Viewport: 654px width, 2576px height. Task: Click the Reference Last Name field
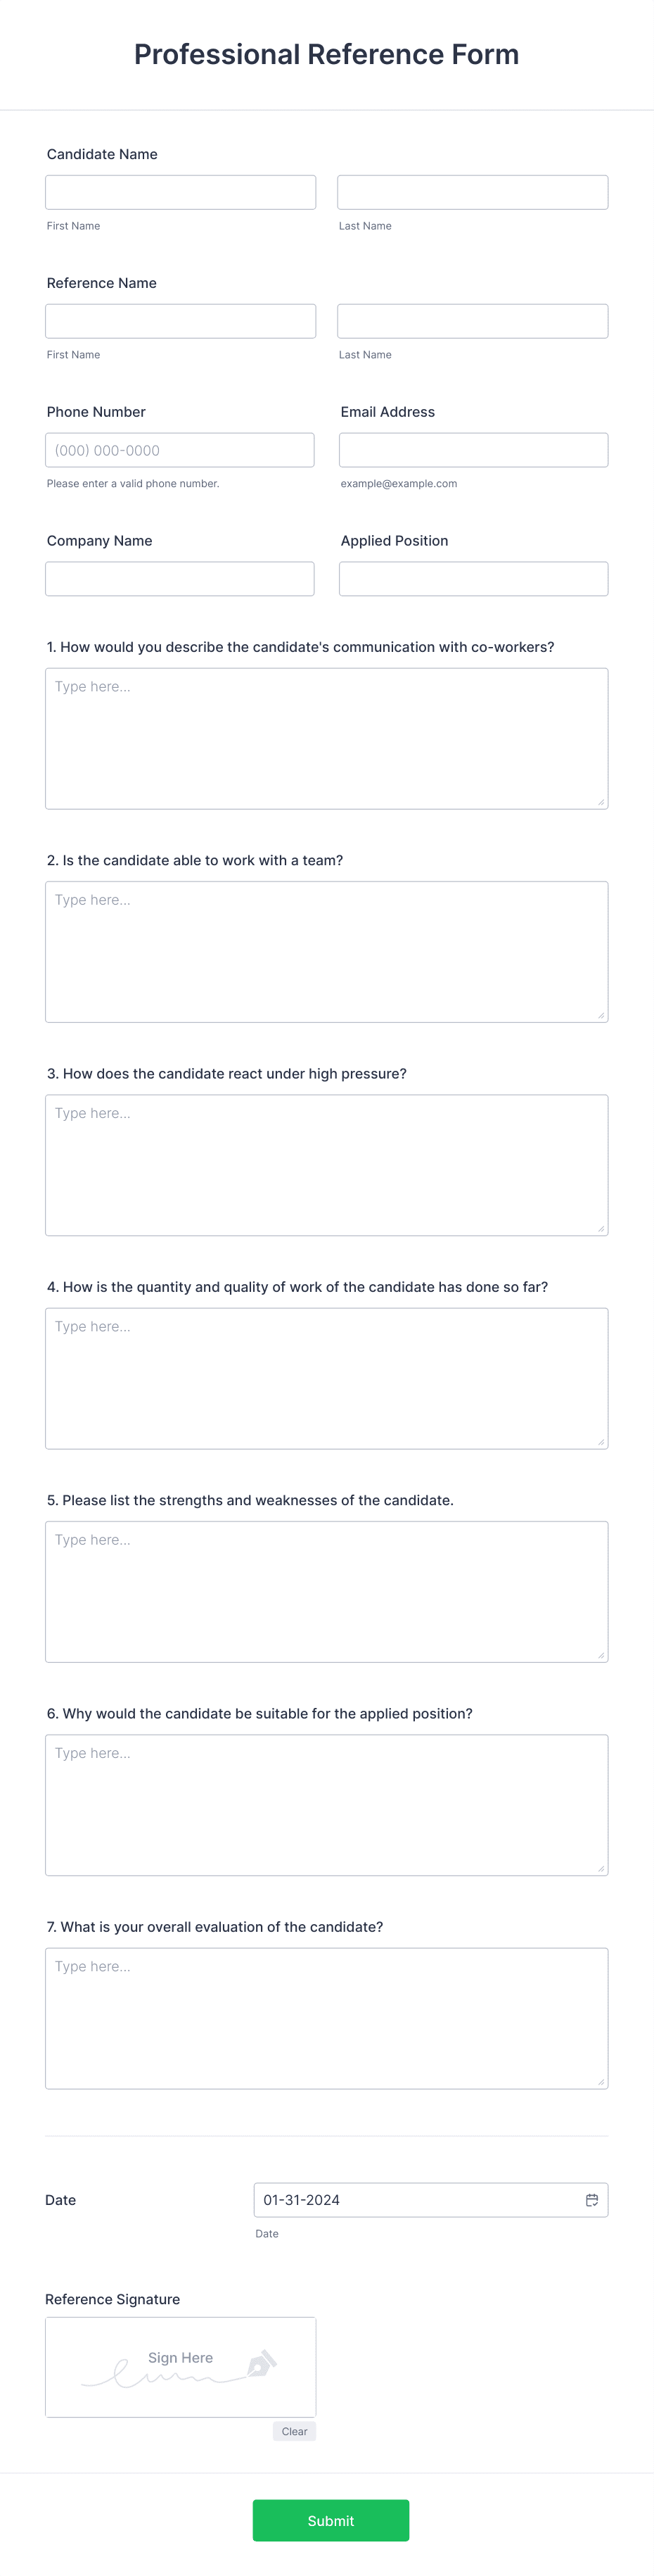coord(473,321)
